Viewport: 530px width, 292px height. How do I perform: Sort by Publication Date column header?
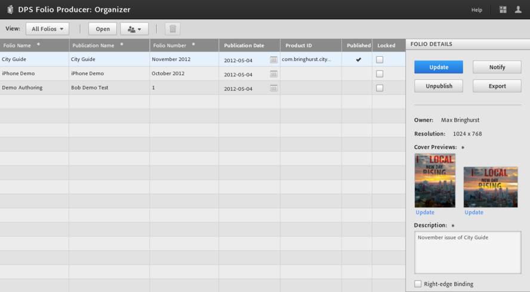point(249,45)
